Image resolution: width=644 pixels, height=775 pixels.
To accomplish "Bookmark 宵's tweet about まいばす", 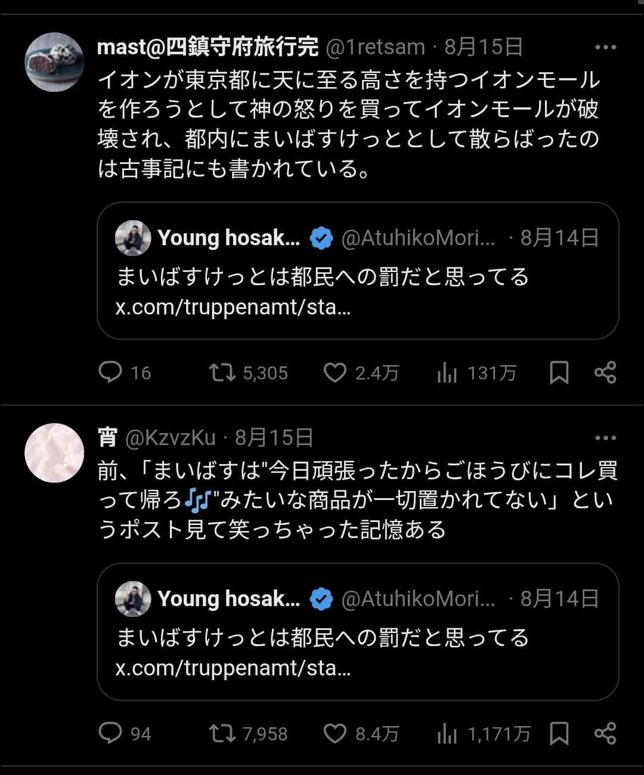I will tap(559, 733).
